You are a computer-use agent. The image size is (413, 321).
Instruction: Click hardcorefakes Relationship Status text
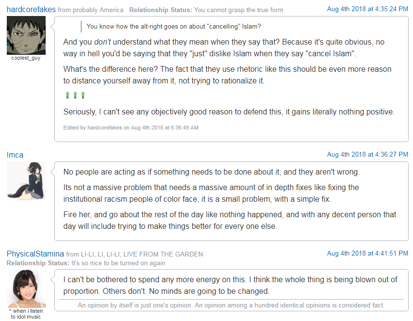pos(206,10)
